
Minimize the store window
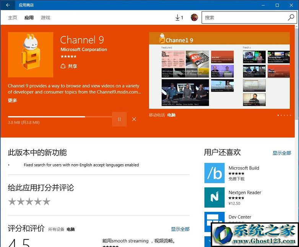(263, 5)
